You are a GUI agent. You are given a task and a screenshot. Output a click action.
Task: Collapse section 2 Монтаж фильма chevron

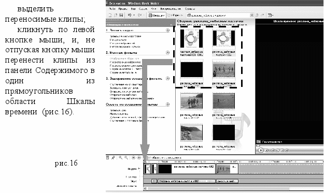pos(167,53)
